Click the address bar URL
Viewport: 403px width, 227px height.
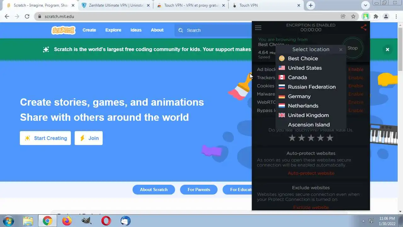point(60,16)
